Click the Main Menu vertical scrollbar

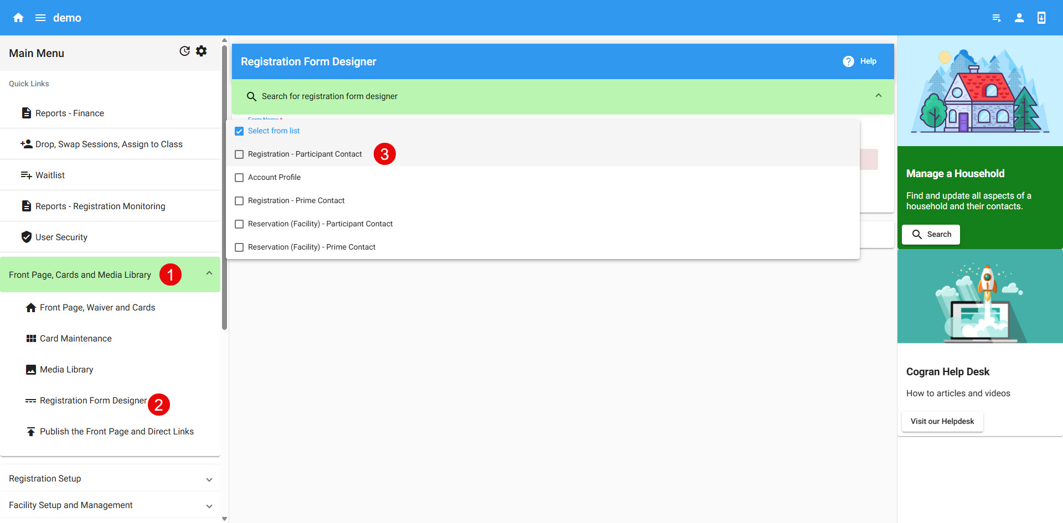224,188
